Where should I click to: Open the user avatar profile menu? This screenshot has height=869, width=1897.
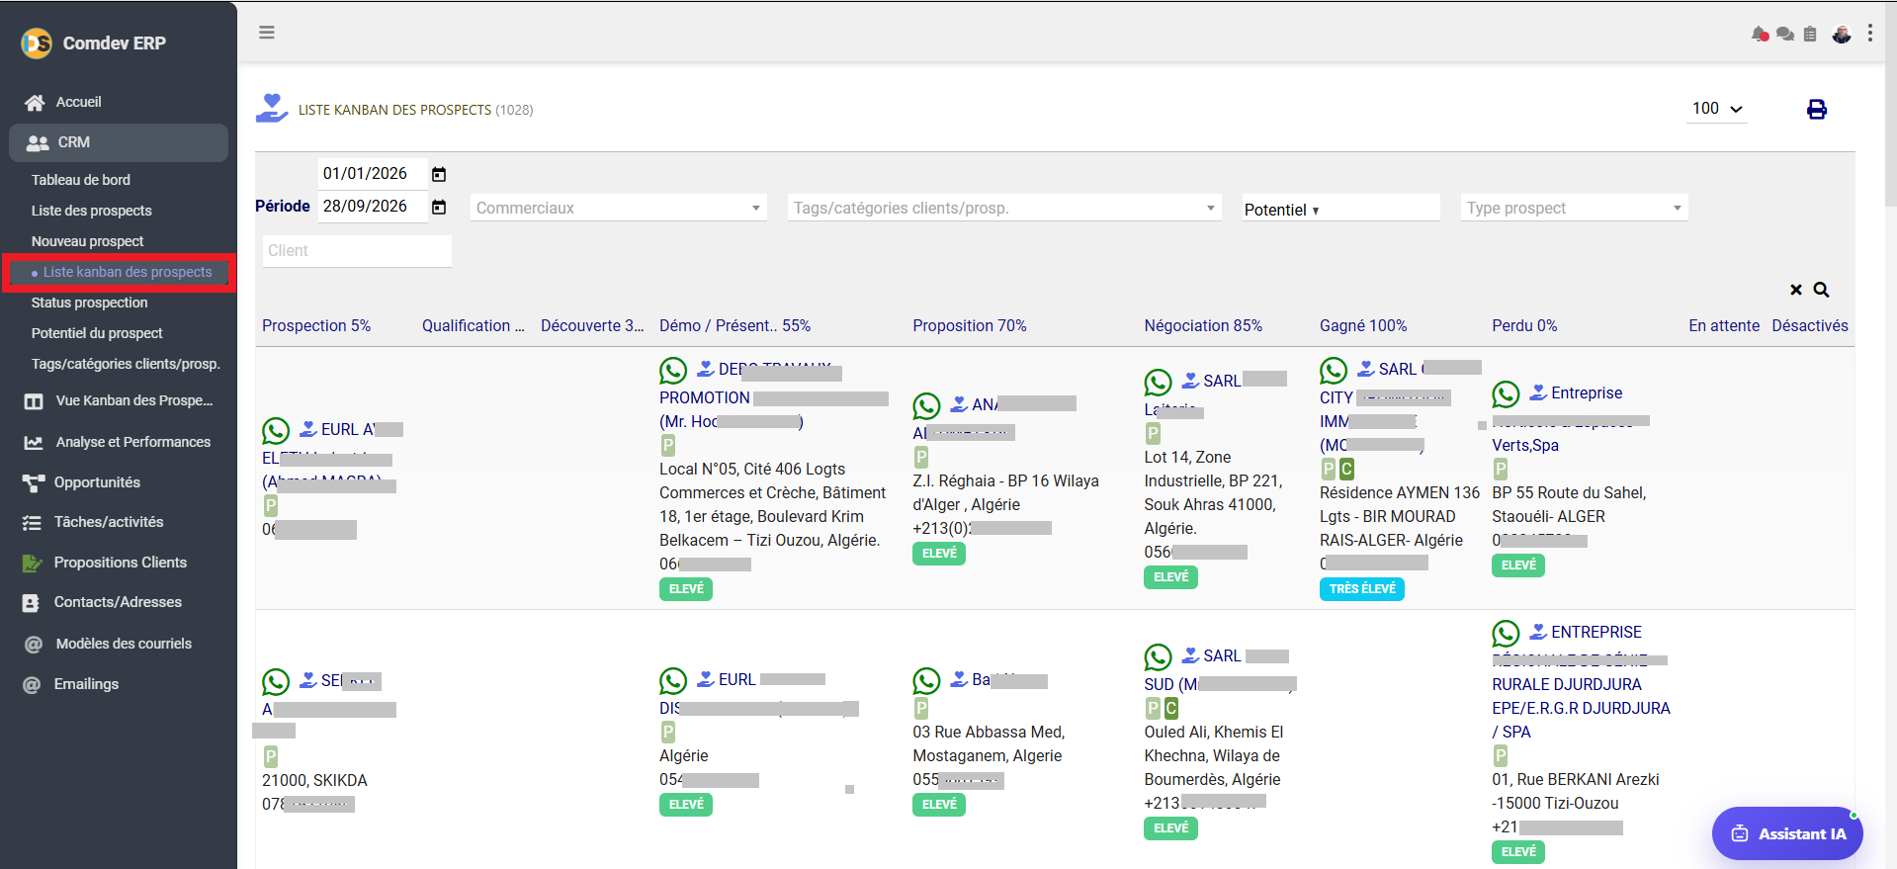pyautogui.click(x=1842, y=35)
